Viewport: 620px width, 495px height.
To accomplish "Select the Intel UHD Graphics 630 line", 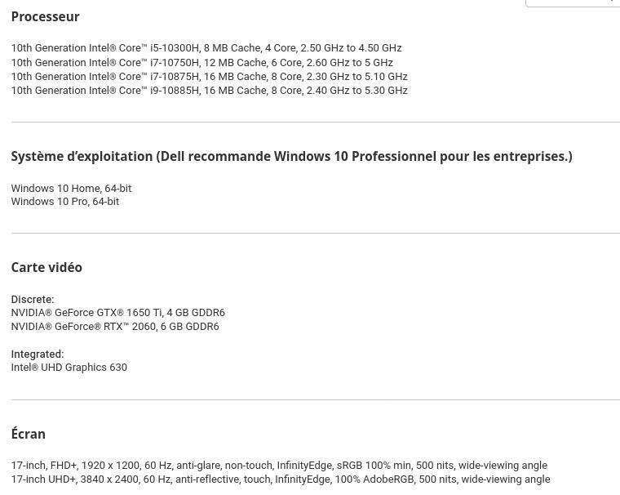I will click(69, 368).
